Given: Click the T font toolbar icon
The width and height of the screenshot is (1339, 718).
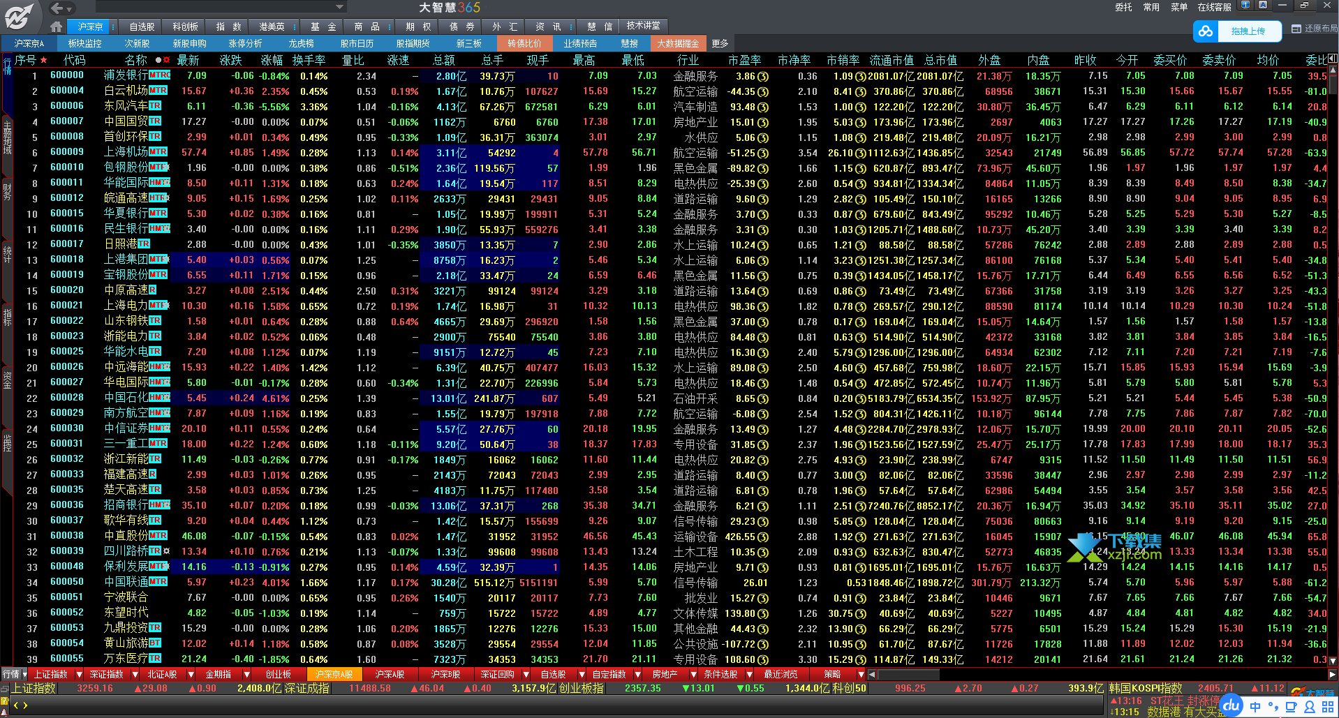Looking at the screenshot, I should (x=1245, y=5).
